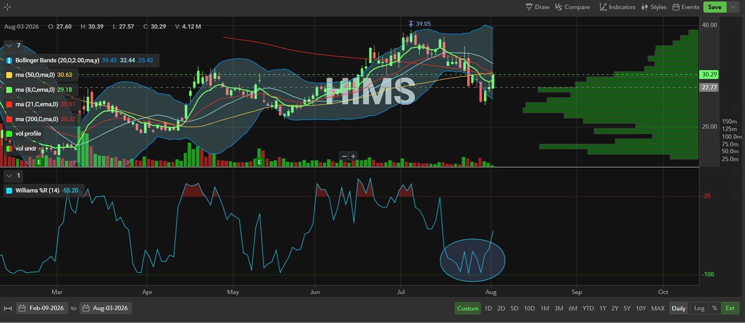
Task: Select the MAX time range
Action: tap(658, 309)
